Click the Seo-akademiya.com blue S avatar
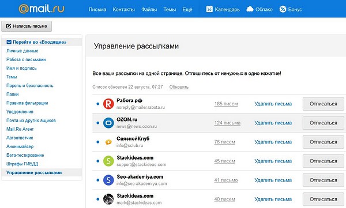 click(x=108, y=180)
